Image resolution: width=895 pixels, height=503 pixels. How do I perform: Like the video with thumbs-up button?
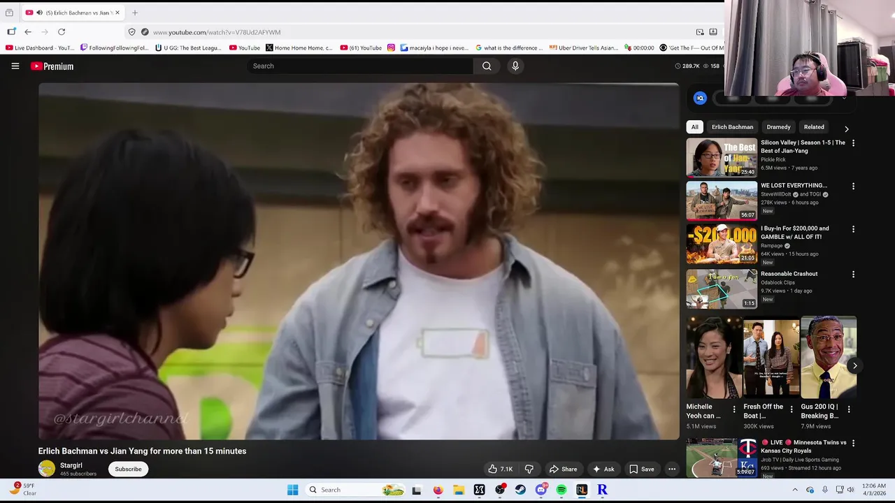pos(501,469)
